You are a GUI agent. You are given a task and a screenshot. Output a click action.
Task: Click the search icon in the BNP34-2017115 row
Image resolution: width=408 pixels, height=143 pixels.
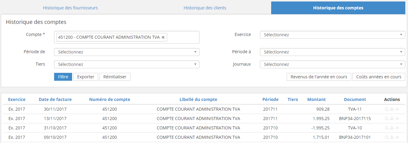pyautogui.click(x=387, y=119)
